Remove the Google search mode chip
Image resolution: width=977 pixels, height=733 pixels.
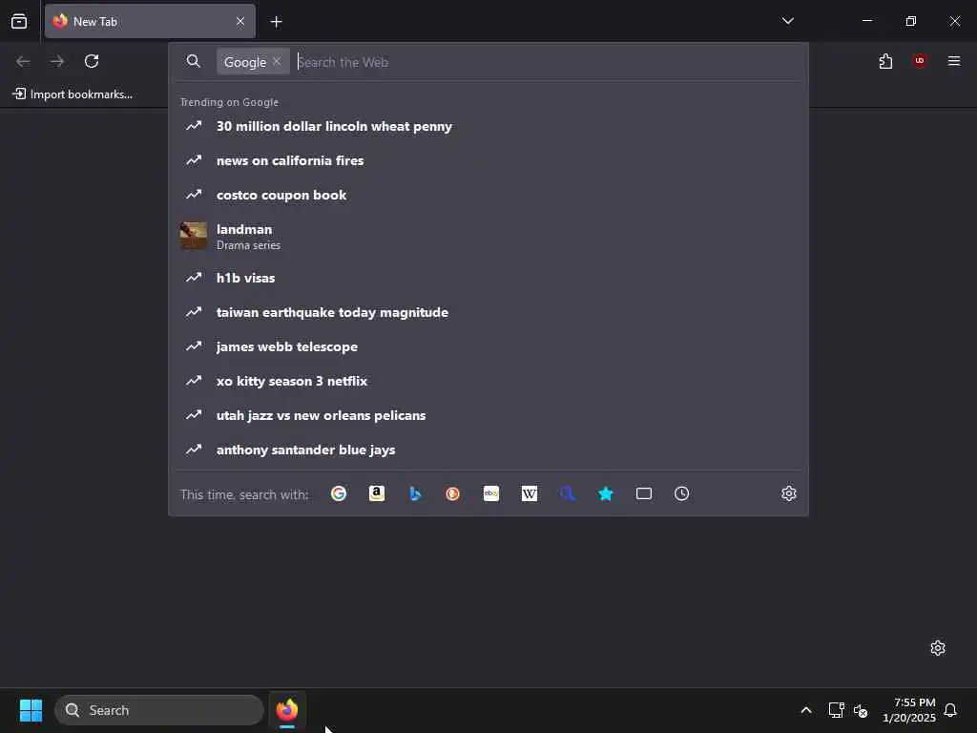pos(277,61)
